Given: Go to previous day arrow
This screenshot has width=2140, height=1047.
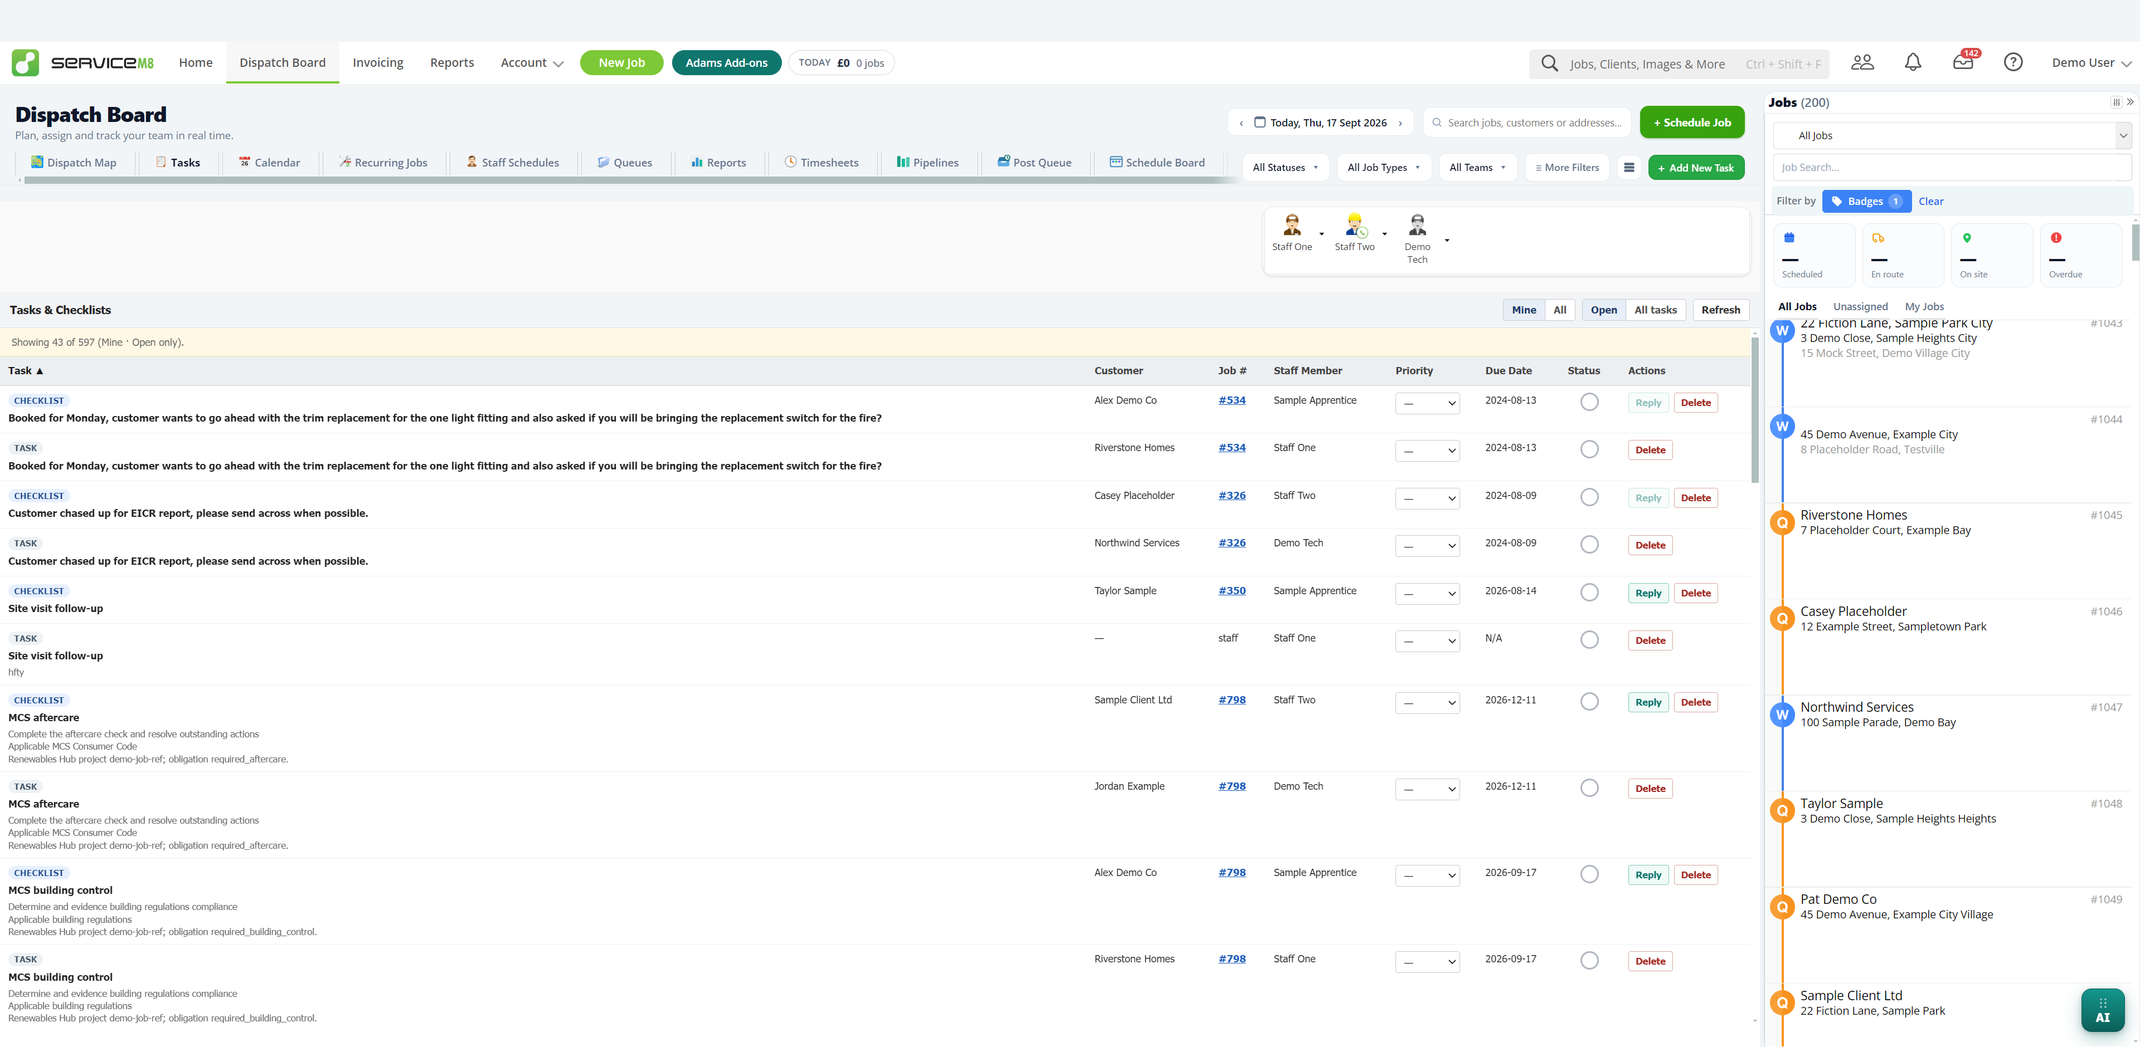Looking at the screenshot, I should [x=1241, y=123].
